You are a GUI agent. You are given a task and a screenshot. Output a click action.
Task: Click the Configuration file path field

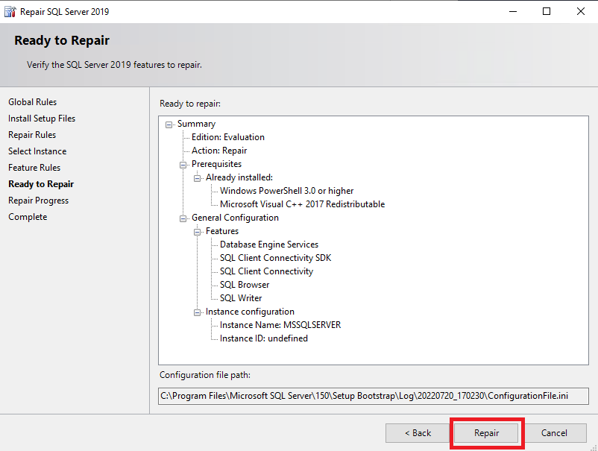(374, 396)
